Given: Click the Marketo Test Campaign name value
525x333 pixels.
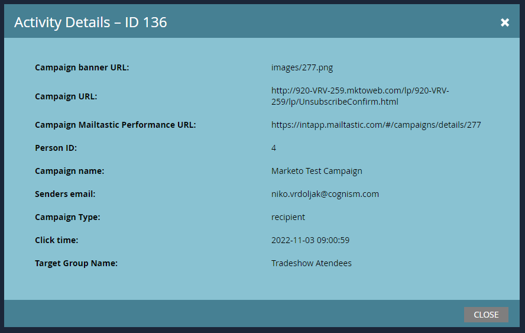Looking at the screenshot, I should (x=317, y=171).
